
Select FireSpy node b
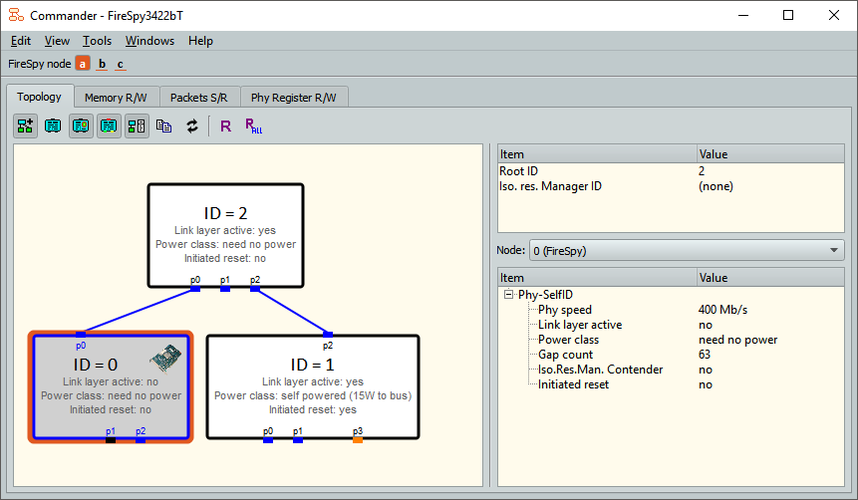coord(102,64)
